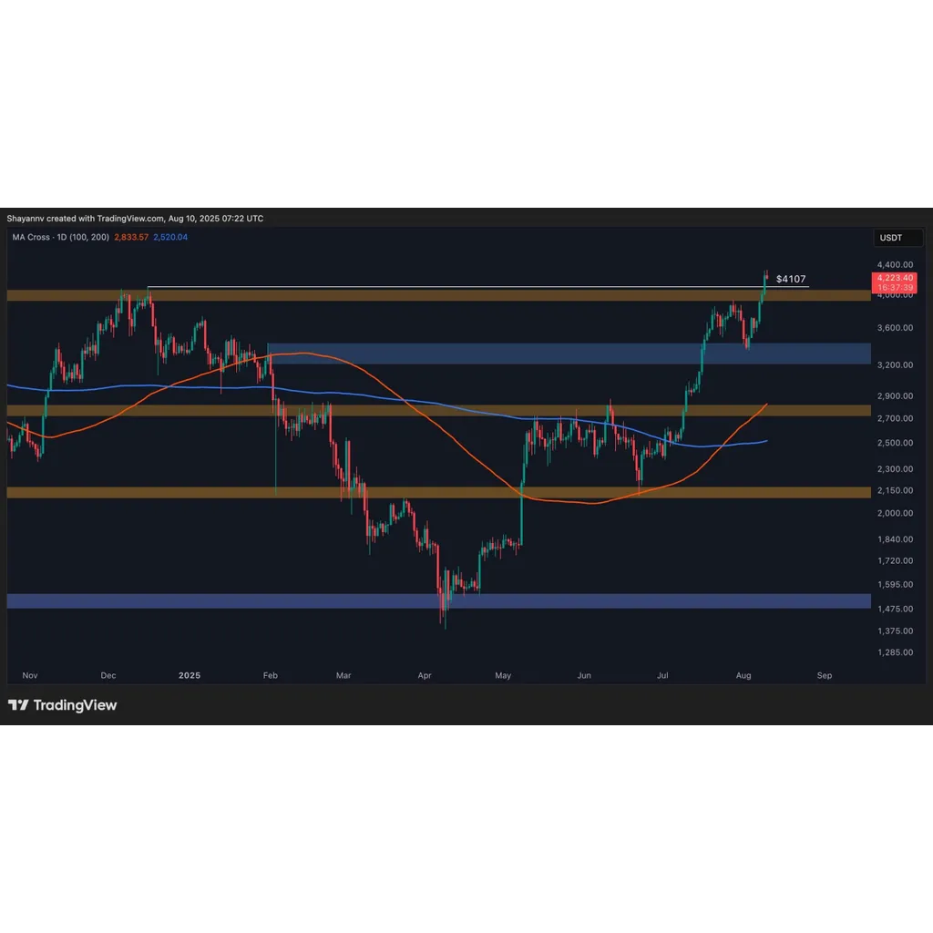Click the blue 2,520.04 MA value
The image size is (933, 933).
click(170, 237)
